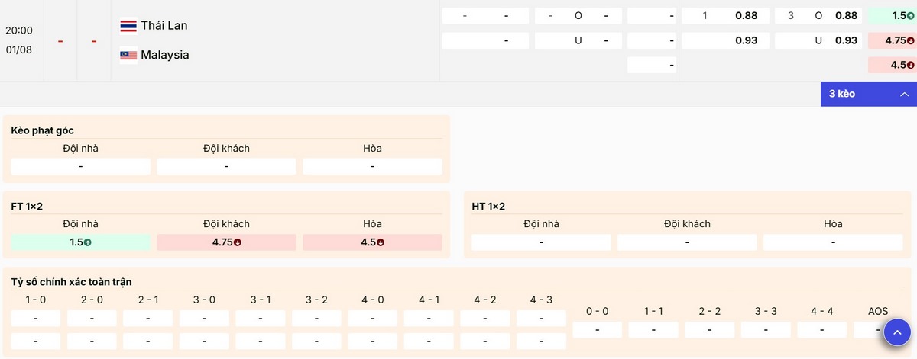Click correct score 4 - 4 cell

pos(822,330)
